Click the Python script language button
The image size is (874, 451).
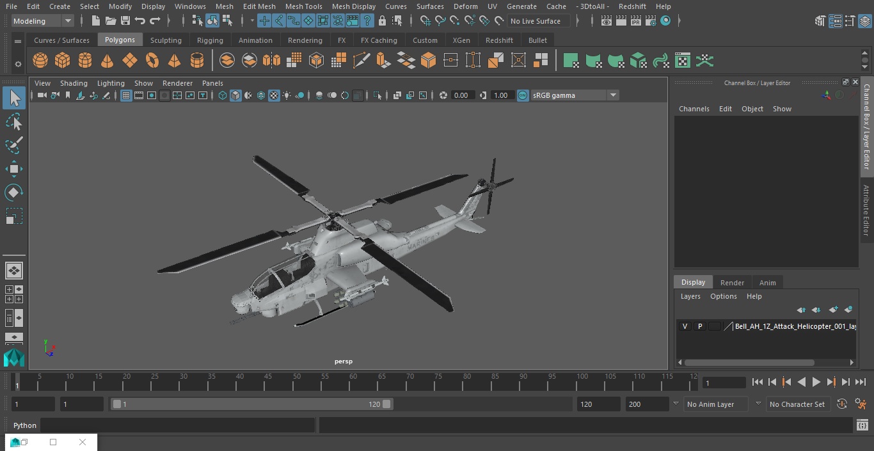25,425
